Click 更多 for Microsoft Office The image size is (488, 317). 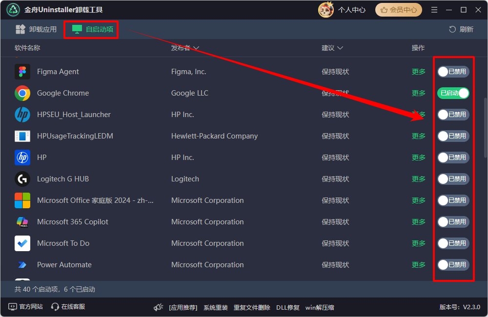(x=418, y=200)
